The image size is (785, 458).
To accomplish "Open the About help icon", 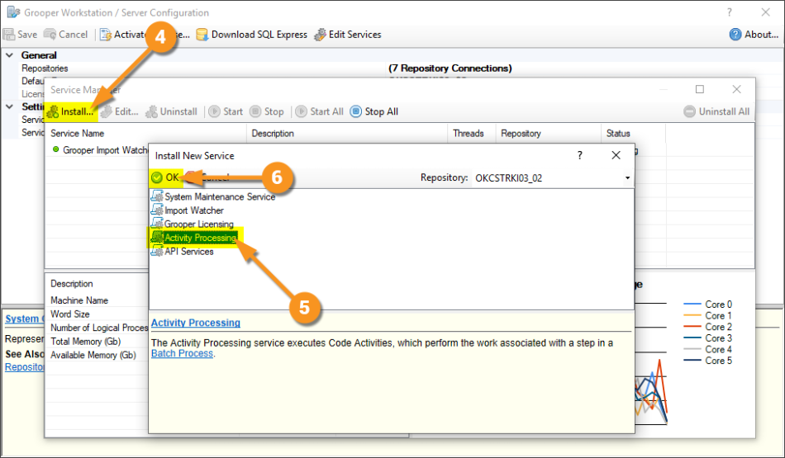I will (x=735, y=35).
